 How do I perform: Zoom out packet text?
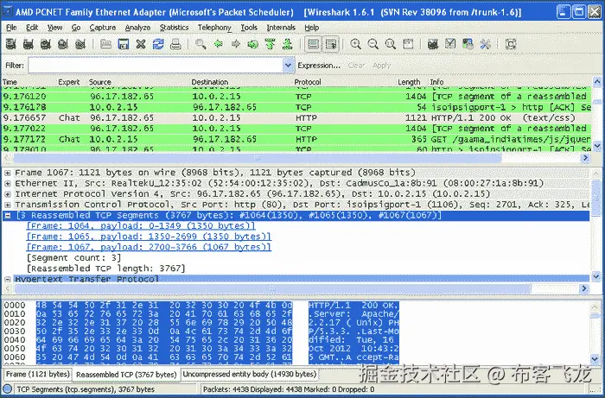coord(373,44)
